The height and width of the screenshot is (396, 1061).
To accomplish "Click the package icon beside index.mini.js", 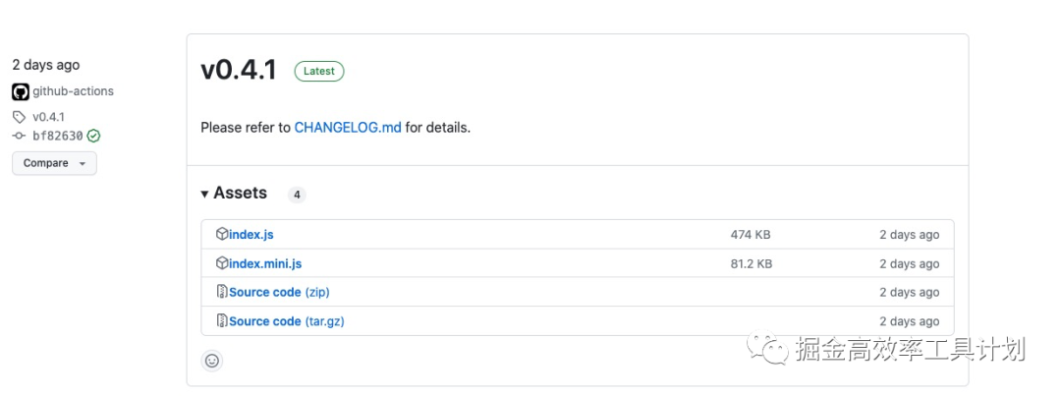I will [222, 263].
